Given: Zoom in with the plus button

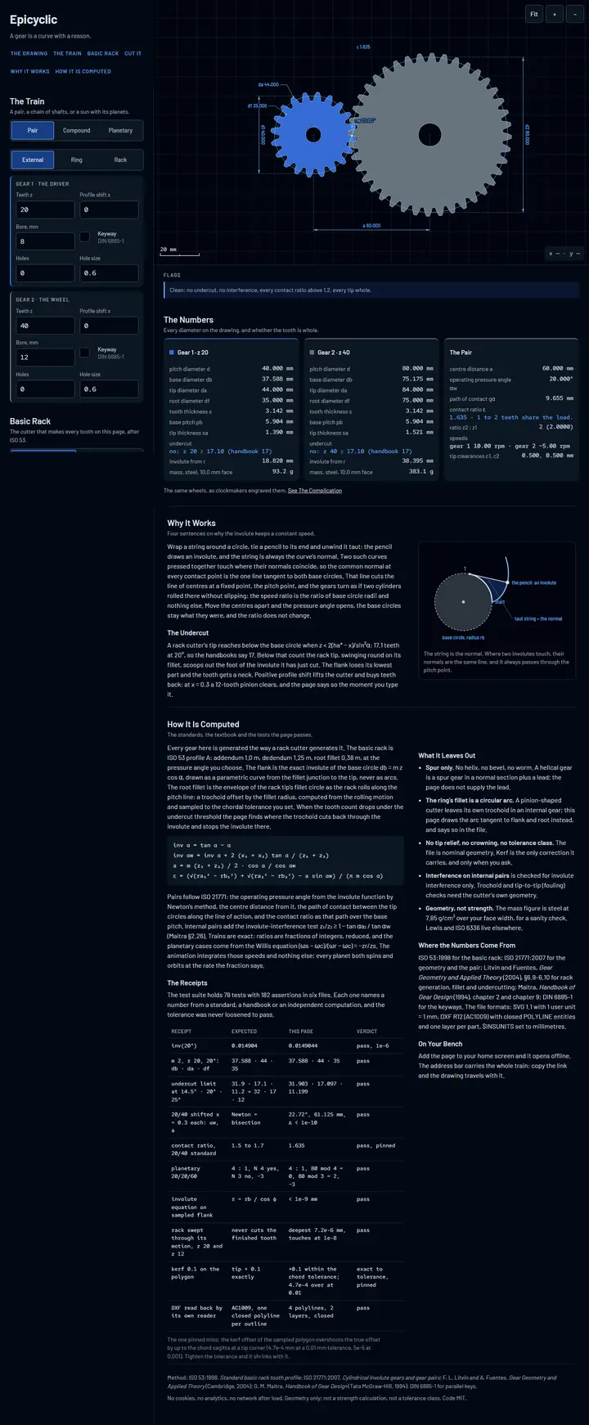Looking at the screenshot, I should (x=555, y=14).
